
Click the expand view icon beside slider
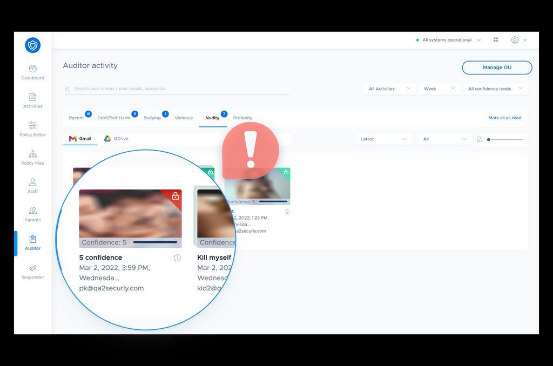(480, 139)
